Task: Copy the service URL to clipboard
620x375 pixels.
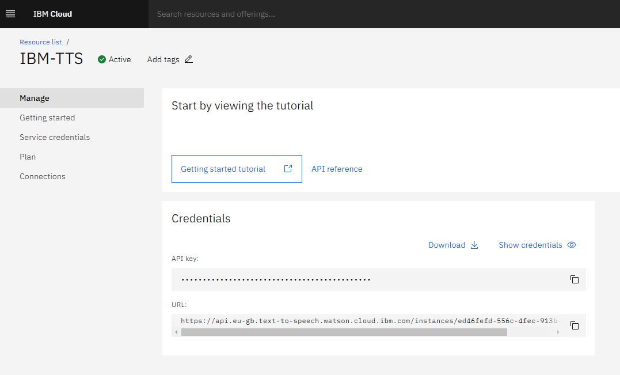Action: click(574, 325)
